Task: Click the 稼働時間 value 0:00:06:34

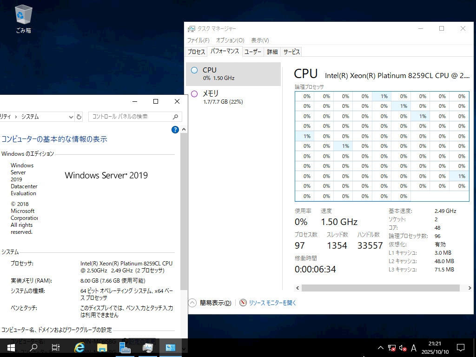Action: [315, 270]
